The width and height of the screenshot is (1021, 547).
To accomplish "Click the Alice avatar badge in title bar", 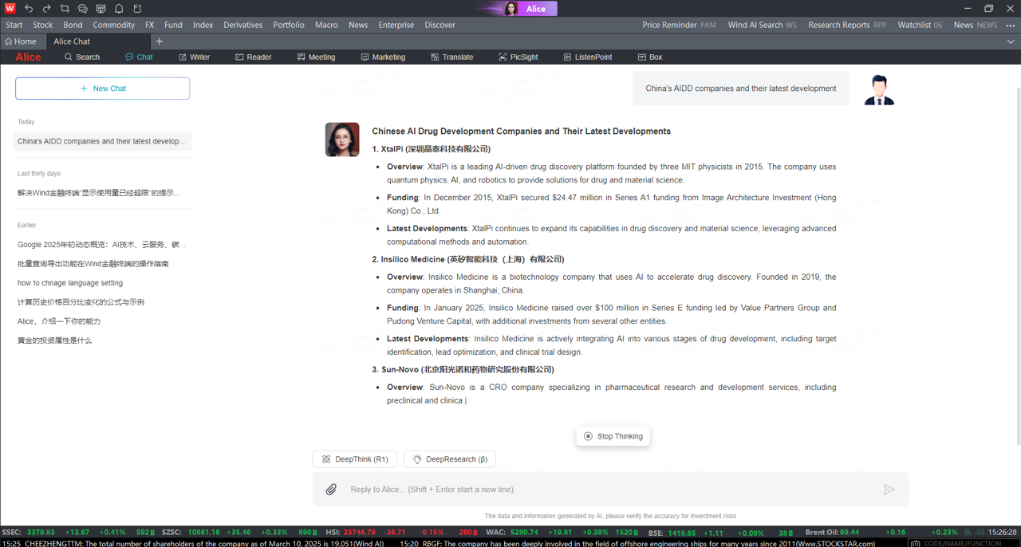I will [530, 9].
